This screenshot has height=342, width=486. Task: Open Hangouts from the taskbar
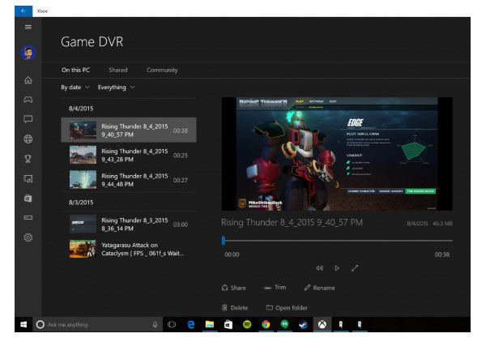[x=284, y=324]
